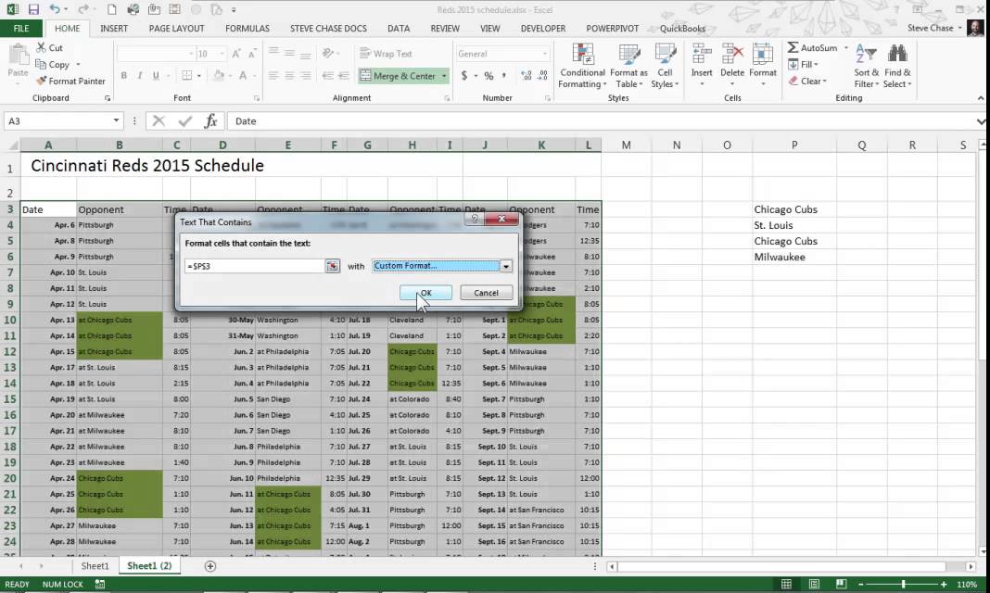Switch to the POWERPIVOT tab
The width and height of the screenshot is (990, 593).
point(612,29)
